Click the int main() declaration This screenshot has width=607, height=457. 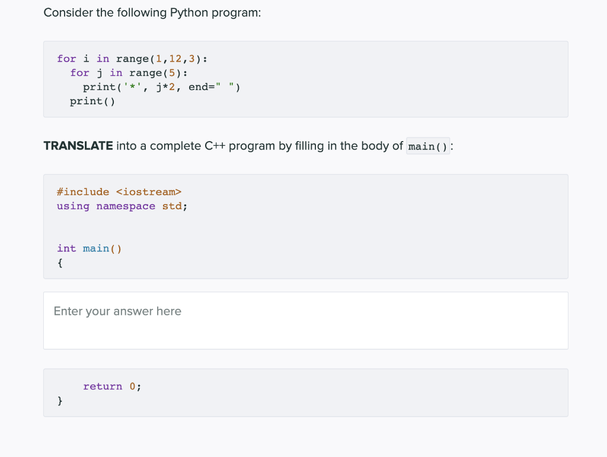pyautogui.click(x=89, y=248)
